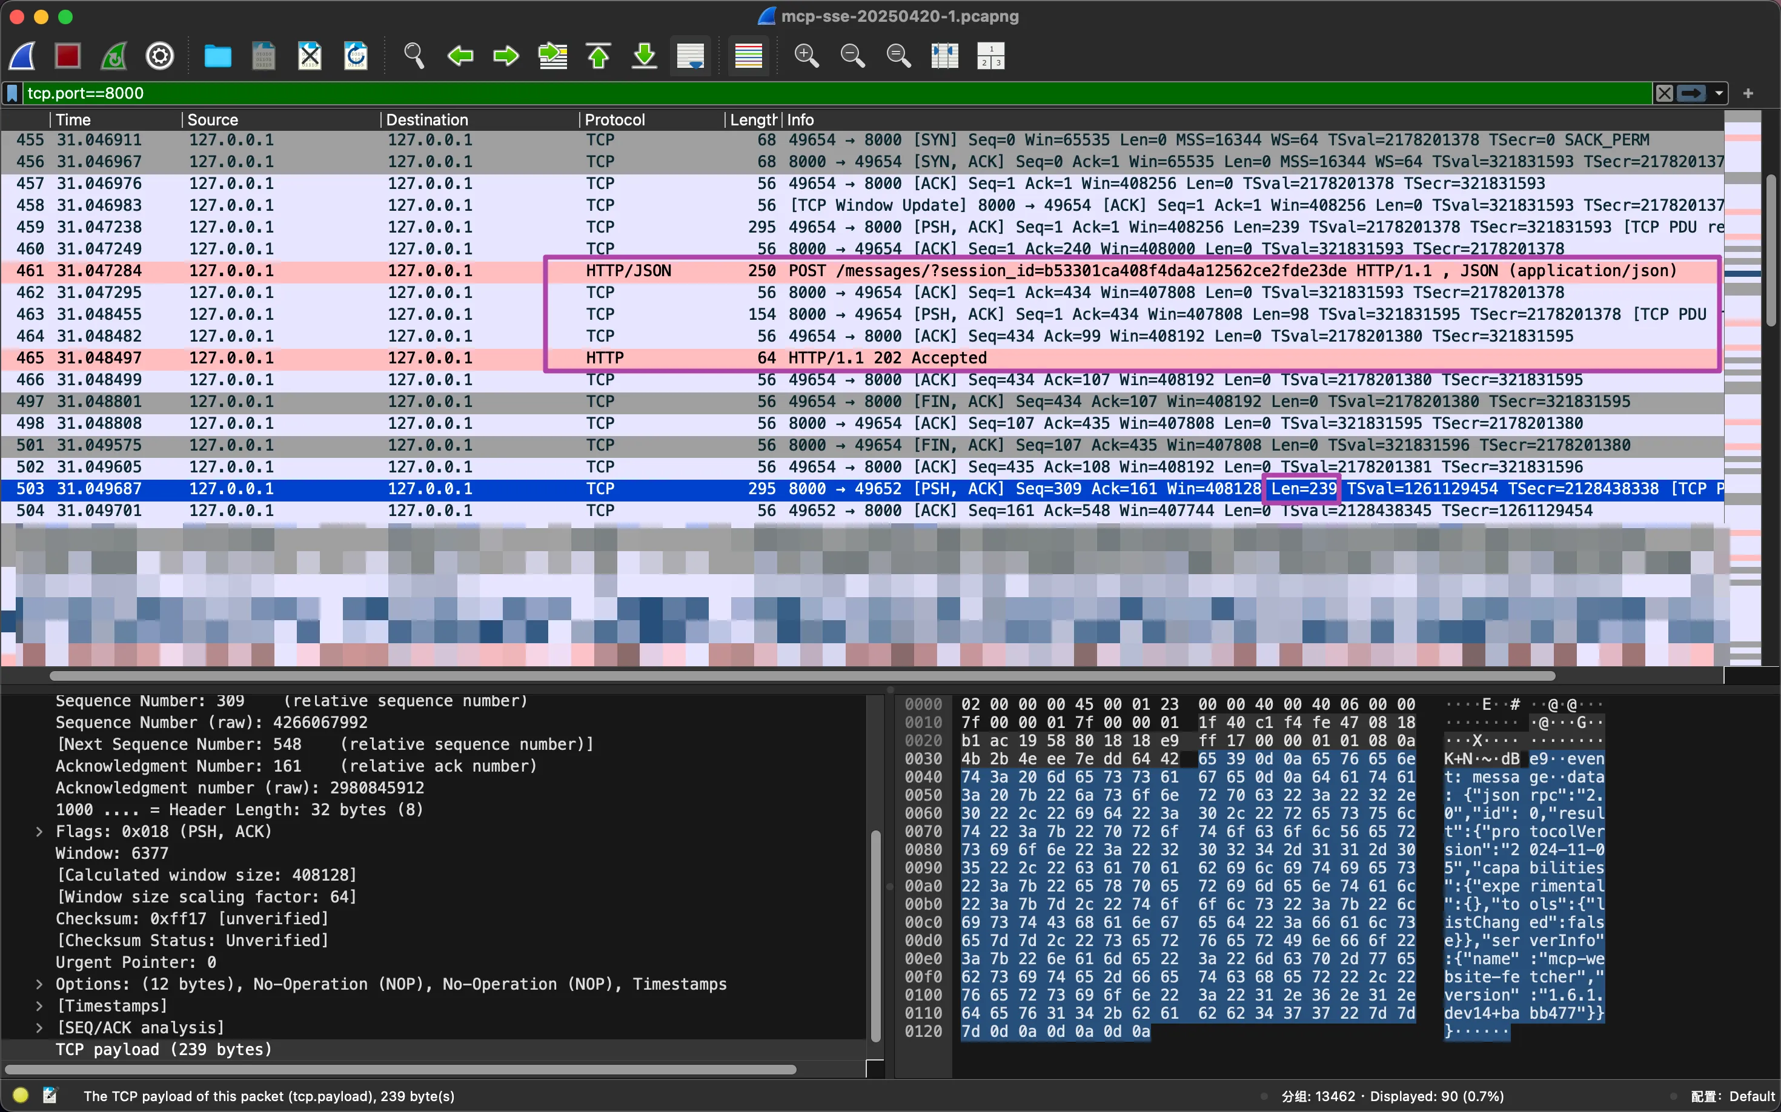Viewport: 1781px width, 1112px height.
Task: Restart capture with the green fin icon
Action: coord(114,56)
